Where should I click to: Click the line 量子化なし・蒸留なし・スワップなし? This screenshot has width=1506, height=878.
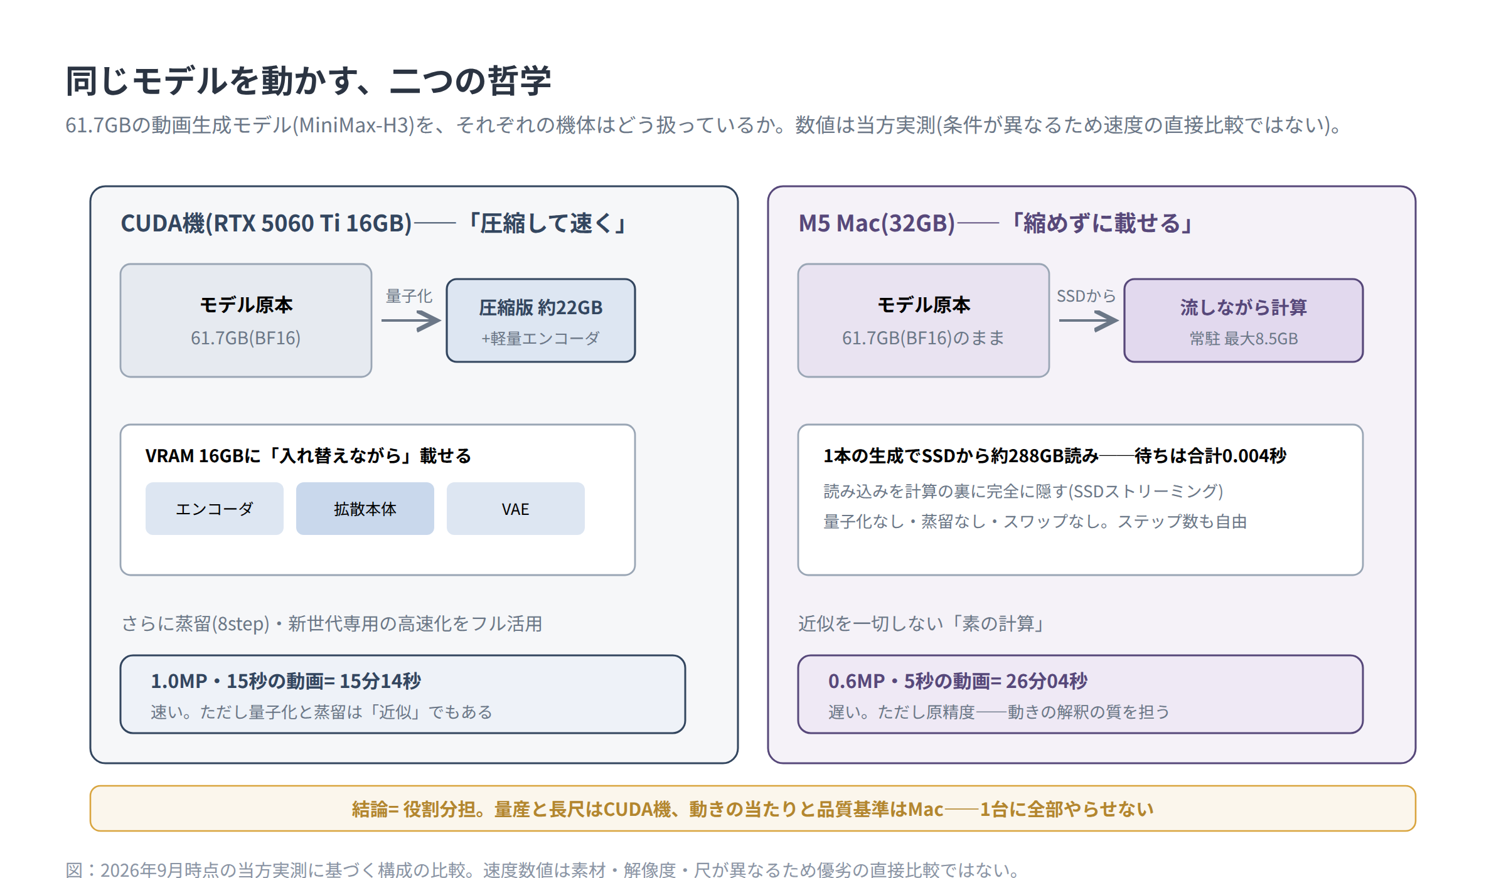(1035, 521)
